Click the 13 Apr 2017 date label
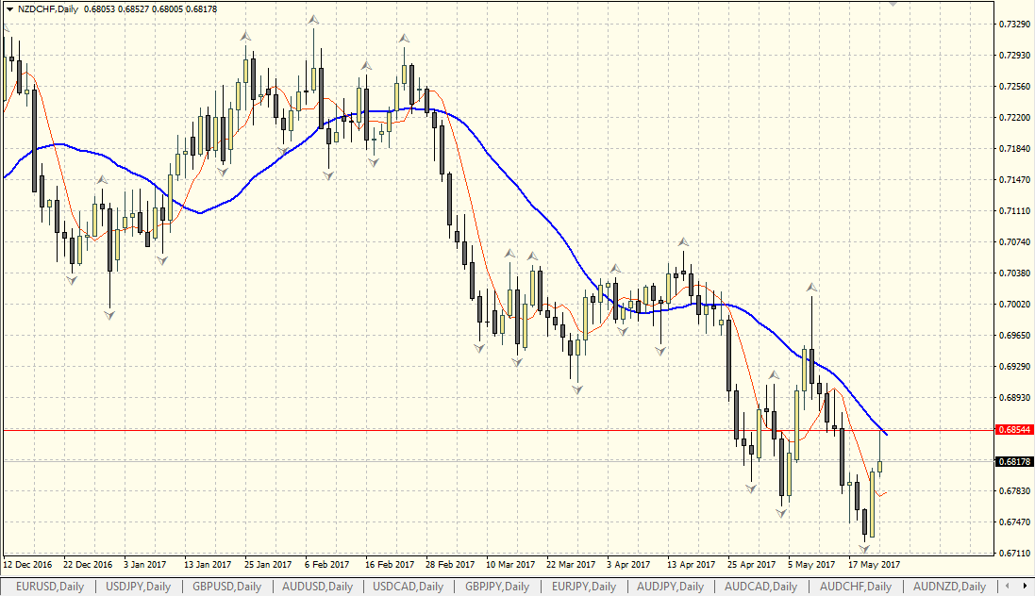This screenshot has width=1035, height=596. (691, 565)
